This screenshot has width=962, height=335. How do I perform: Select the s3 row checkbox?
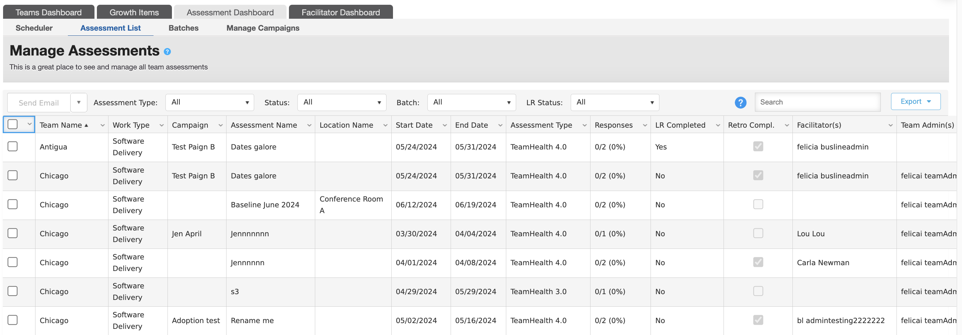(x=13, y=291)
